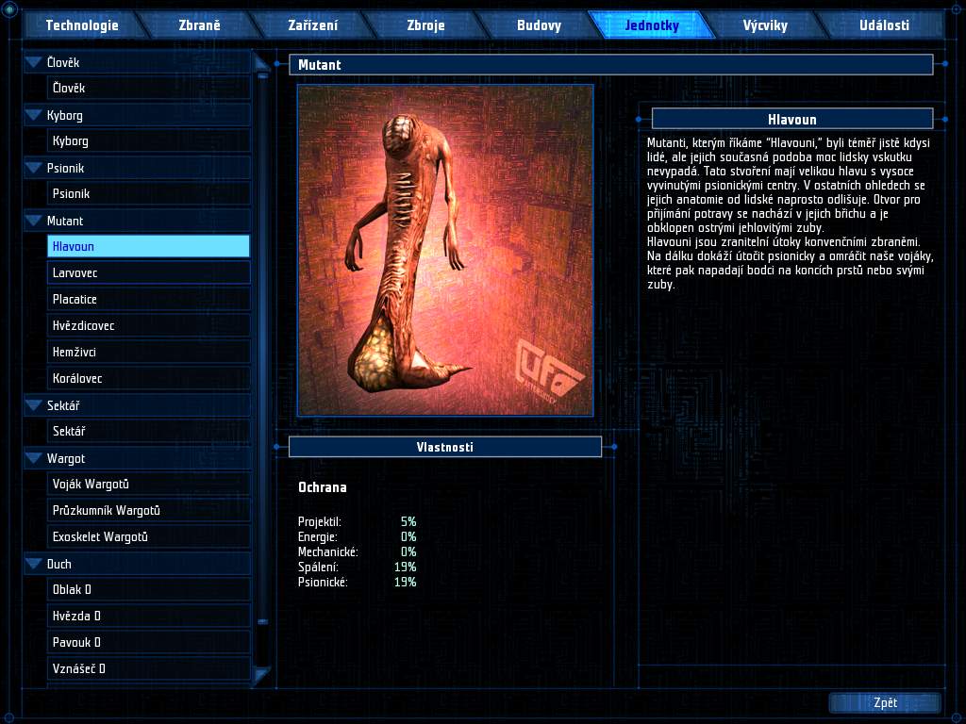Switch to the Zbroje tab
The image size is (966, 724).
[x=425, y=25]
